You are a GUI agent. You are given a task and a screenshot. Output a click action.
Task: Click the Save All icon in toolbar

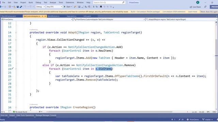(21, 7)
